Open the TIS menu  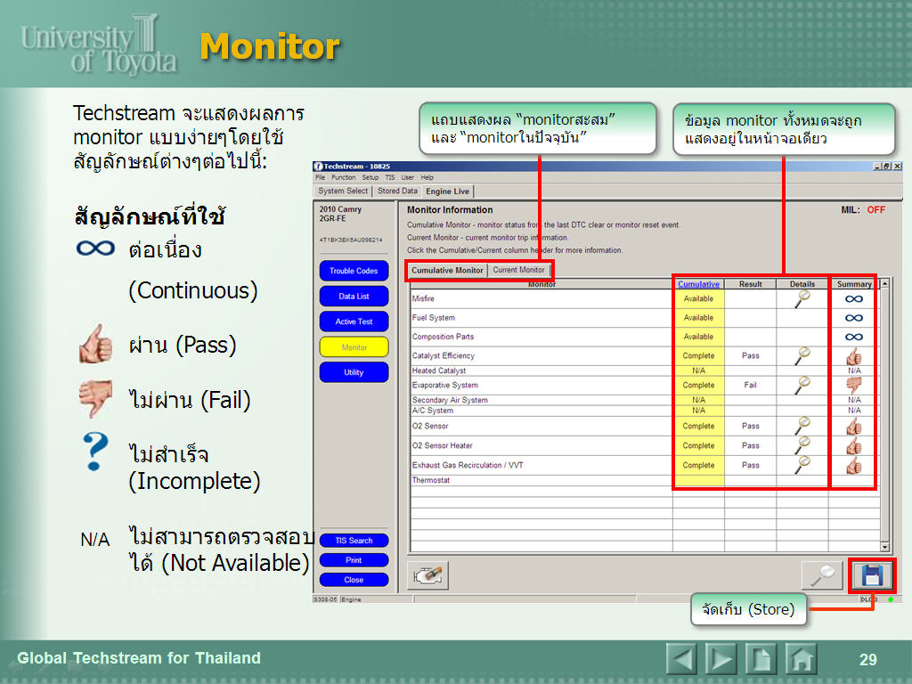(x=390, y=177)
